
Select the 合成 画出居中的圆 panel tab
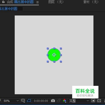tap(20, 2)
